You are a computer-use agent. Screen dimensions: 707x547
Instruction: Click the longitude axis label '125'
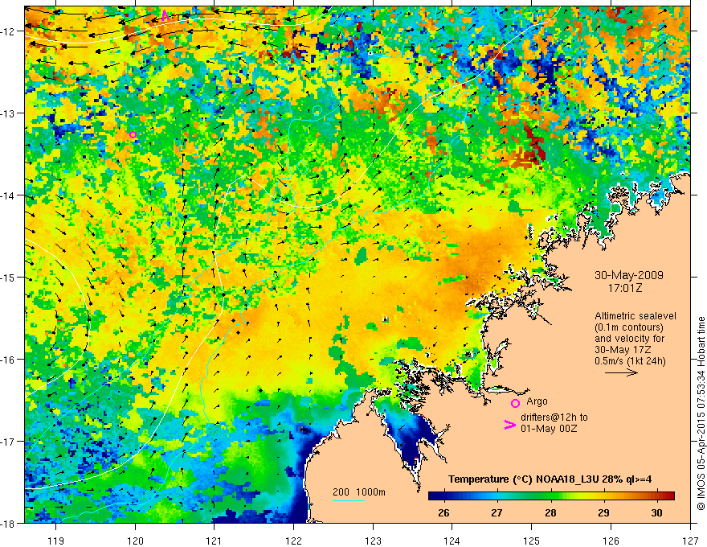tap(532, 541)
